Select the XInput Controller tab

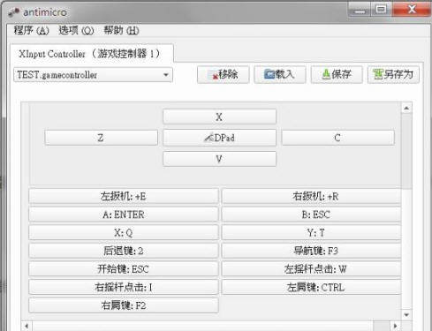pyautogui.click(x=92, y=54)
